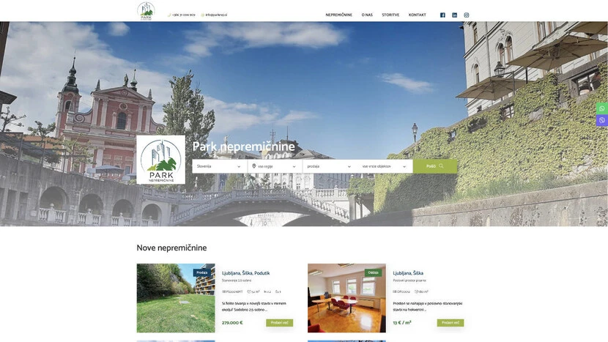Click 'Stanovanje 2,5-sobno' subtitle text

(x=237, y=280)
